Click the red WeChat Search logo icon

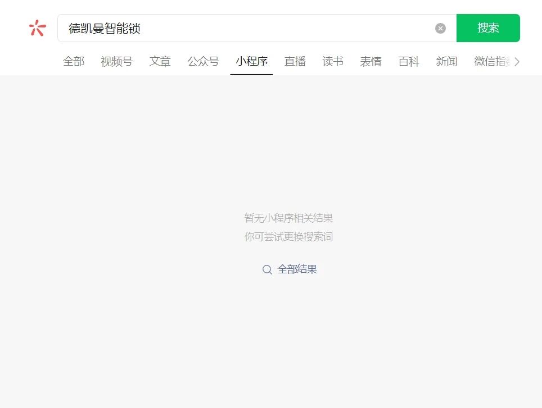click(37, 28)
